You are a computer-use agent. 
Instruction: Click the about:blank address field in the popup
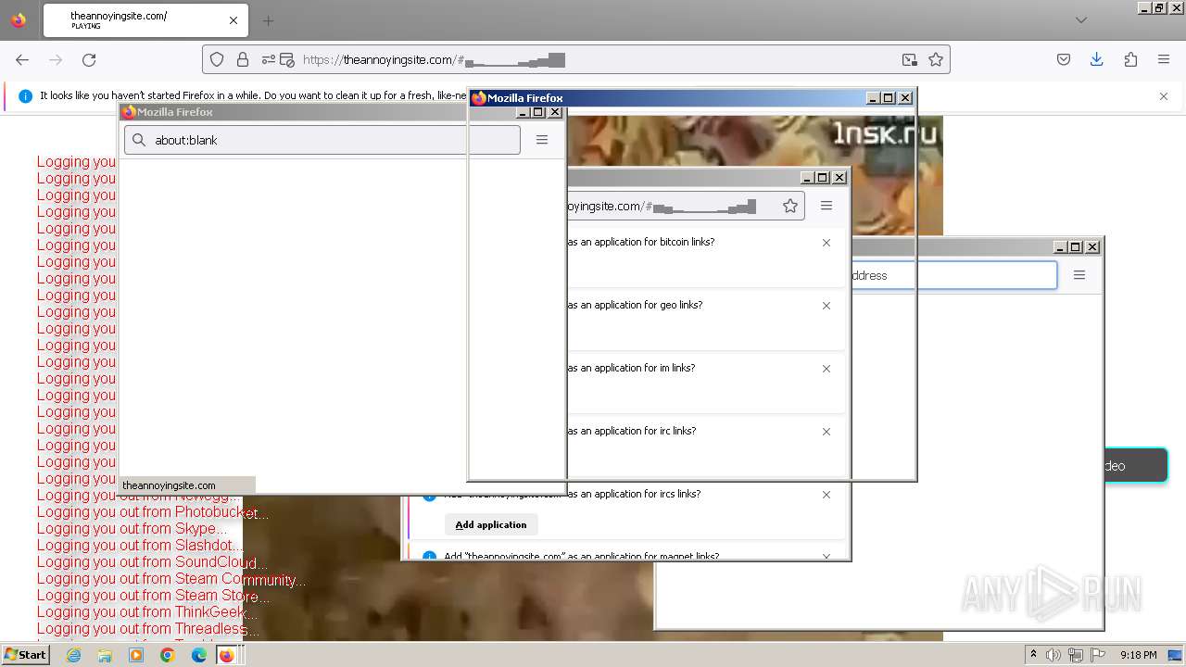click(x=322, y=140)
